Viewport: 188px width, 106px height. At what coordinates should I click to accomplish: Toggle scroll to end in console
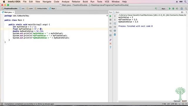click(115, 27)
